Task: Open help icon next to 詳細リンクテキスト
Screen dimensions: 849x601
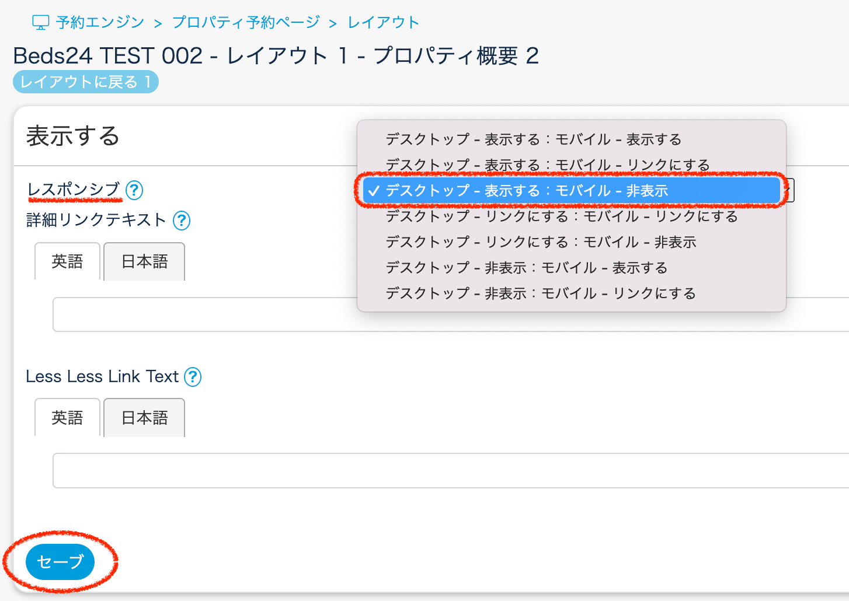Action: tap(182, 220)
